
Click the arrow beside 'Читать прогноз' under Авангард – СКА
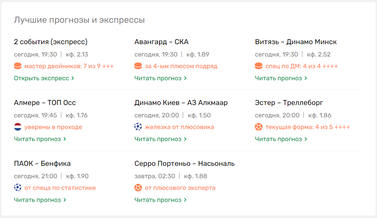tap(184, 78)
